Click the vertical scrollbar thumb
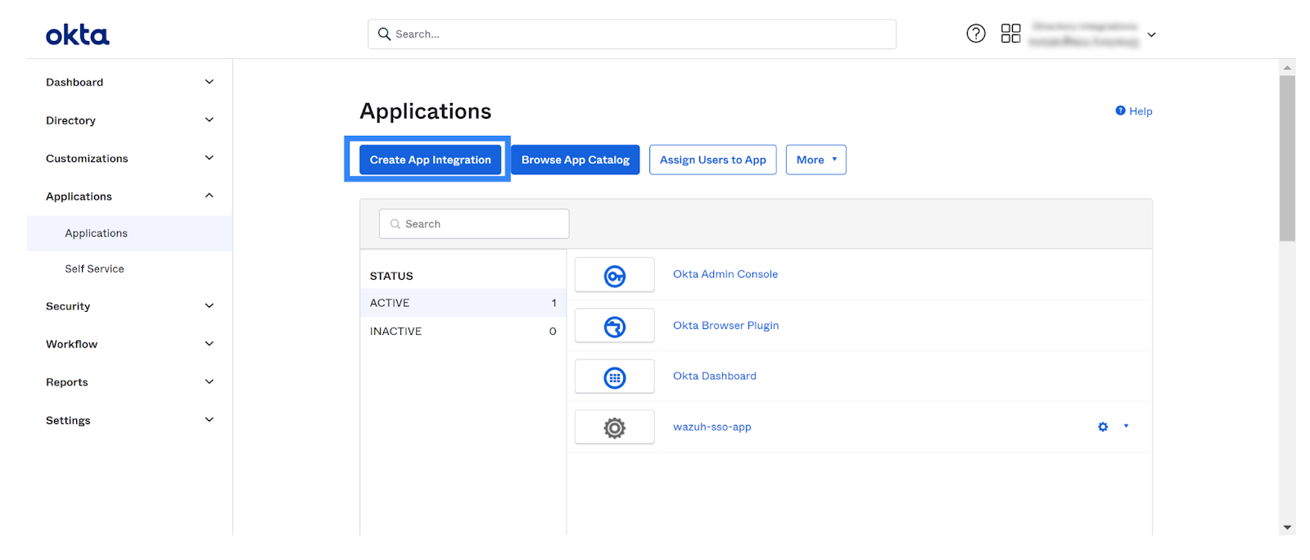Image resolution: width=1310 pixels, height=560 pixels. (1287, 158)
